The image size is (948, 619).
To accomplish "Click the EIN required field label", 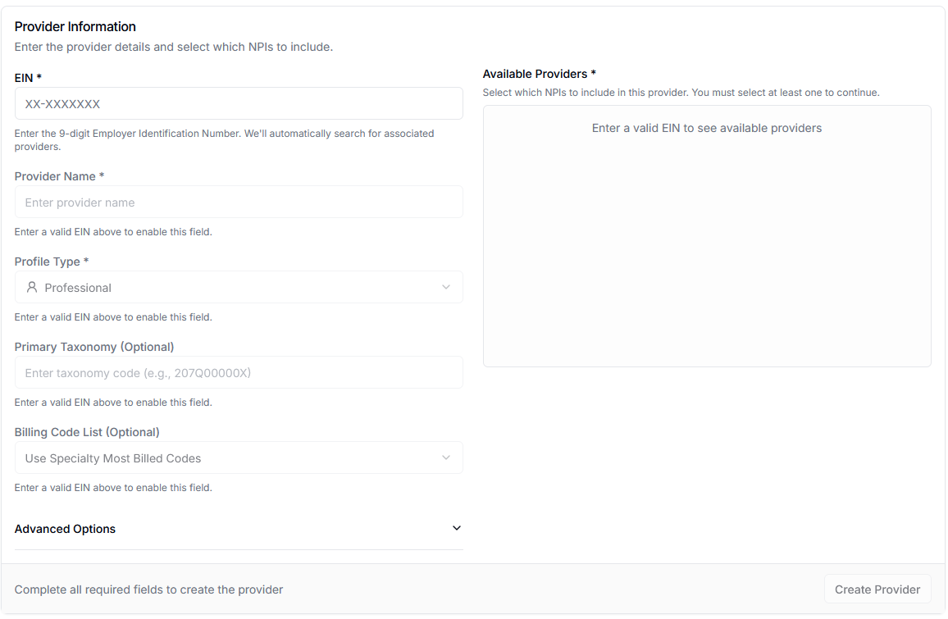I will (x=28, y=77).
